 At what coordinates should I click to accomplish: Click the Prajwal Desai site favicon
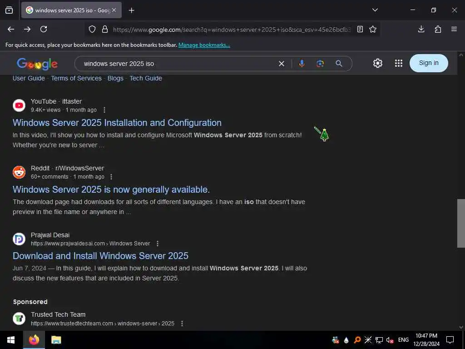click(19, 239)
